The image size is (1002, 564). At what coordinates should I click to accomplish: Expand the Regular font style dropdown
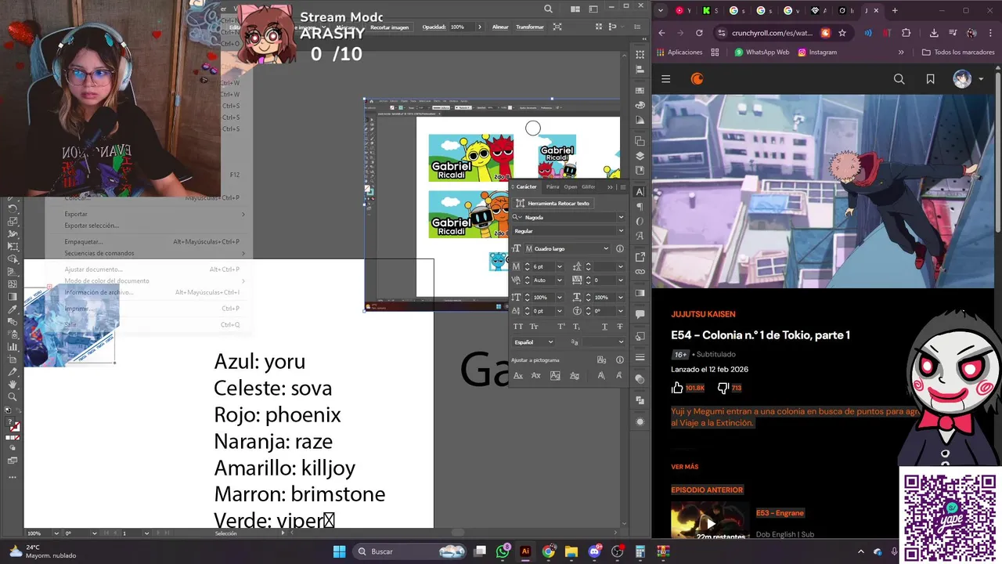621,231
